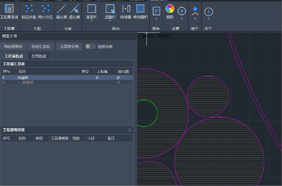
Task: Click the 导出汇总表 button
Action: tap(41, 46)
